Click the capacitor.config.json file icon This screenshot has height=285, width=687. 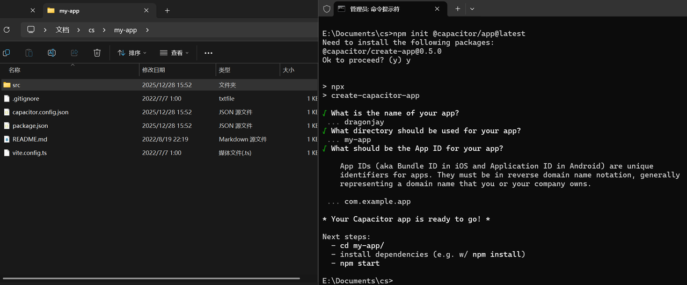[x=7, y=112]
